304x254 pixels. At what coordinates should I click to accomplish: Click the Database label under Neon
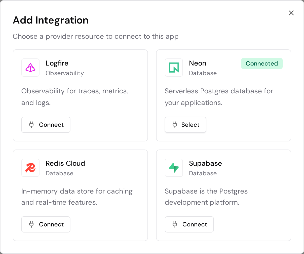point(203,73)
